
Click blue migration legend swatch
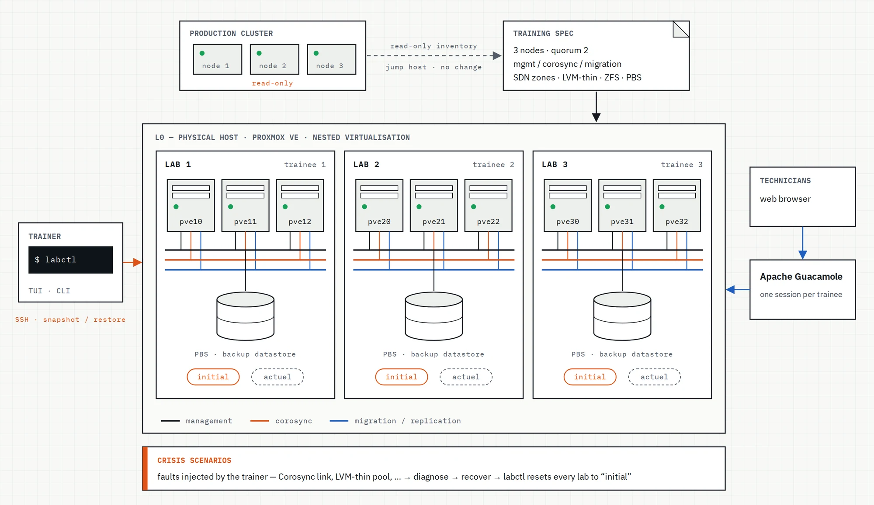(339, 421)
